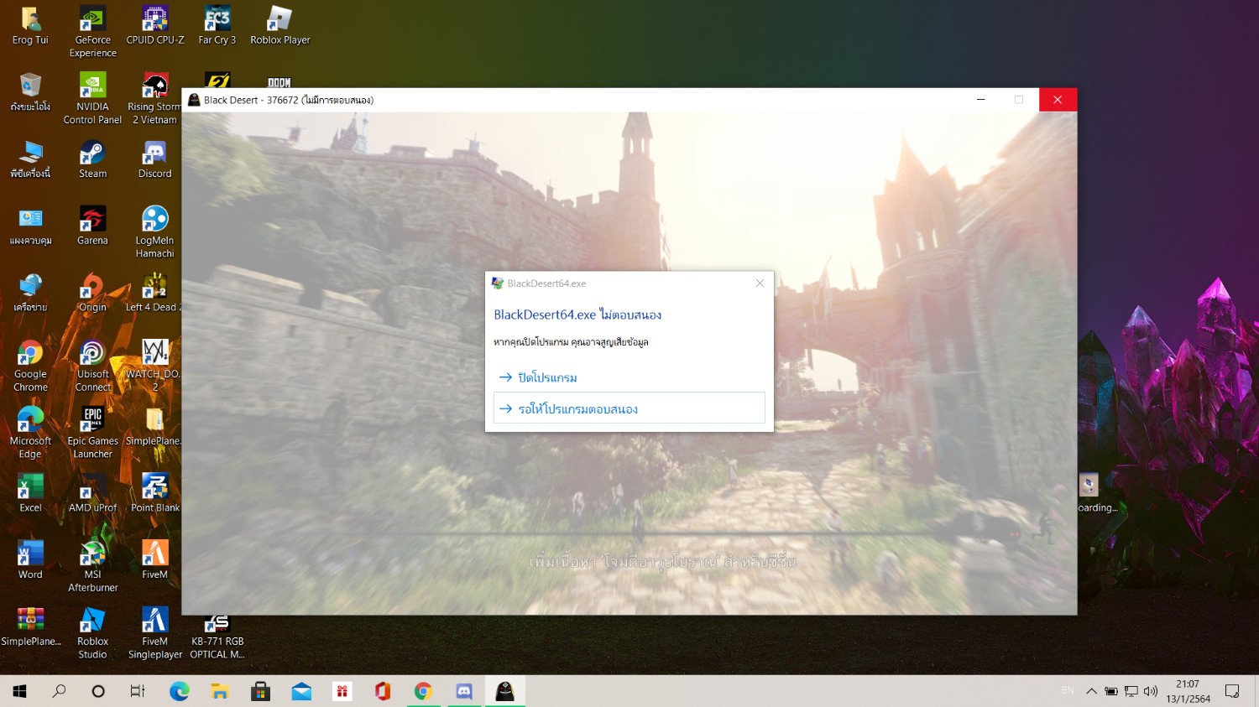
Task: Open notification center on taskbar
Action: (x=1232, y=691)
